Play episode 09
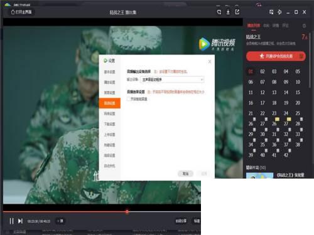 click(286, 82)
